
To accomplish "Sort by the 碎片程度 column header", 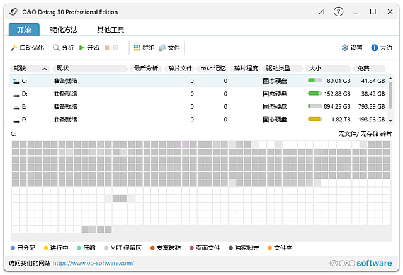I will 246,69.
